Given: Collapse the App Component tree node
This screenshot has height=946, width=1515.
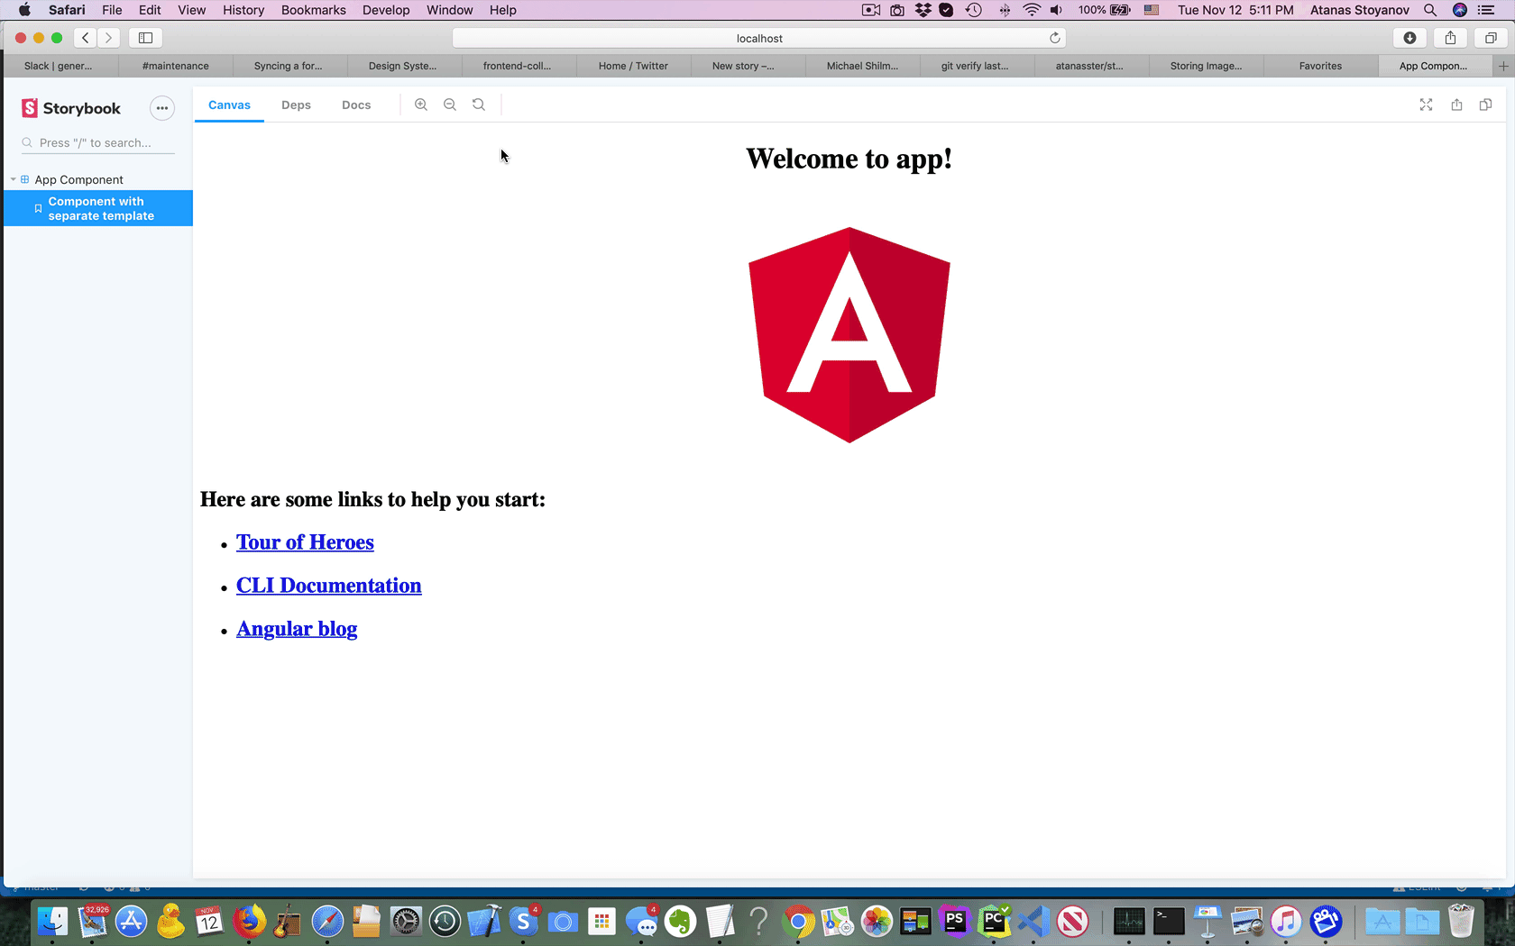Looking at the screenshot, I should [x=13, y=179].
